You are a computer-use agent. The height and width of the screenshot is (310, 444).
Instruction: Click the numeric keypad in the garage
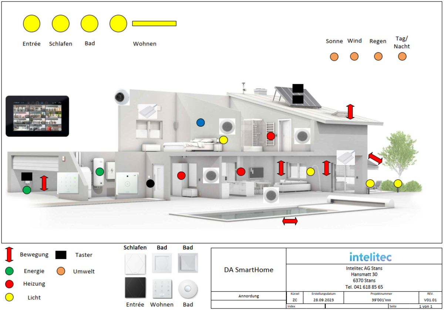pyautogui.click(x=68, y=183)
